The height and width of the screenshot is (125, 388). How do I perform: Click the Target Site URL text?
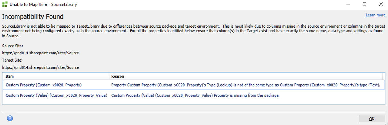[40, 67]
